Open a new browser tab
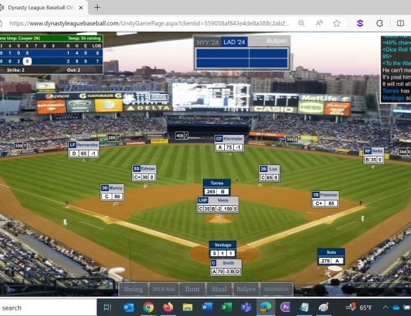Image resolution: width=411 pixels, height=316 pixels. [x=97, y=8]
